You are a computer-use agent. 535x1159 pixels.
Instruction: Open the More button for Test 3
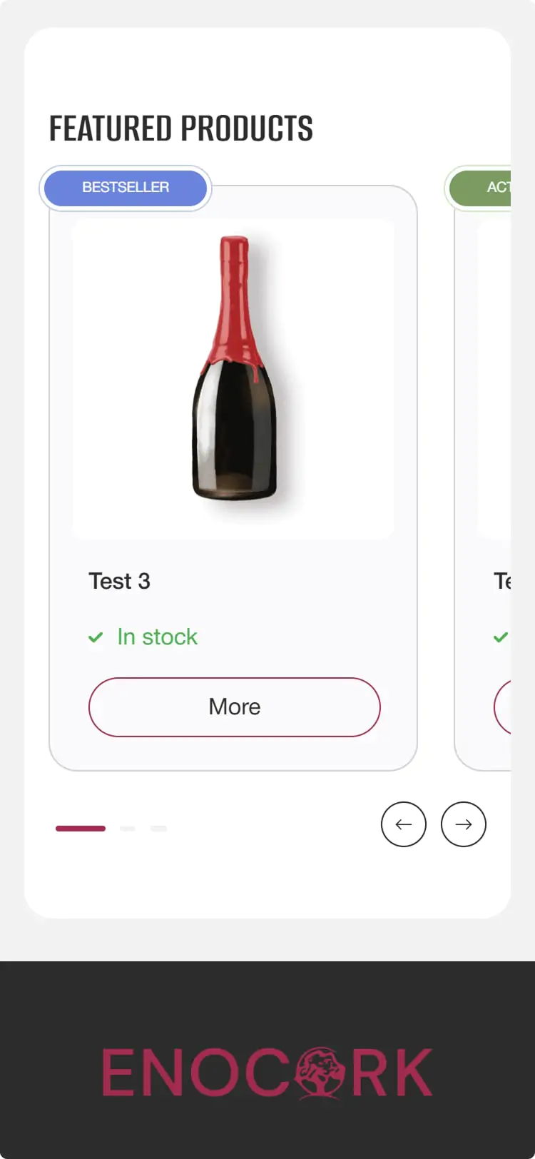click(x=235, y=707)
